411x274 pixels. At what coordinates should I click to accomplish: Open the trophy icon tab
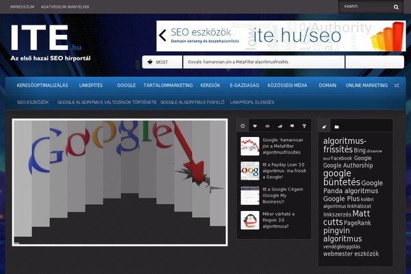click(x=304, y=126)
